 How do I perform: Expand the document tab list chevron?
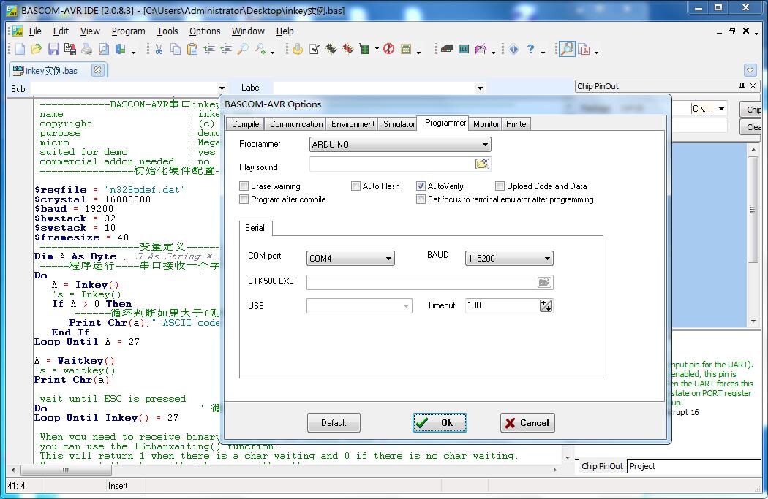click(750, 70)
